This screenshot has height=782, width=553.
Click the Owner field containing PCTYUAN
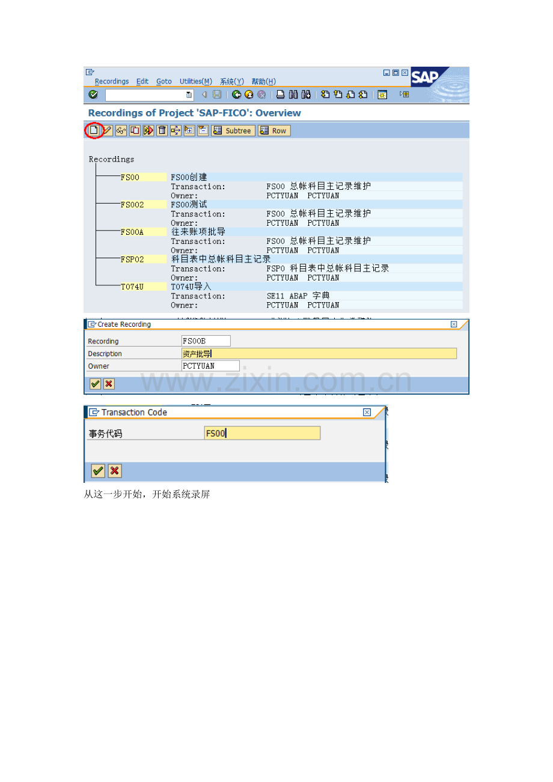pyautogui.click(x=210, y=366)
